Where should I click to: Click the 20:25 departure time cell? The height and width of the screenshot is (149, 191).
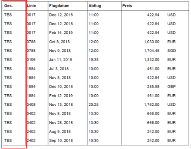point(94,105)
